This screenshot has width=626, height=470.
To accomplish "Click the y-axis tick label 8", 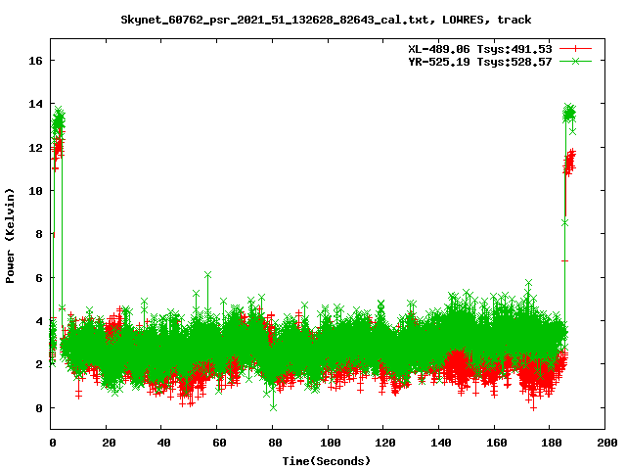I will (39, 234).
